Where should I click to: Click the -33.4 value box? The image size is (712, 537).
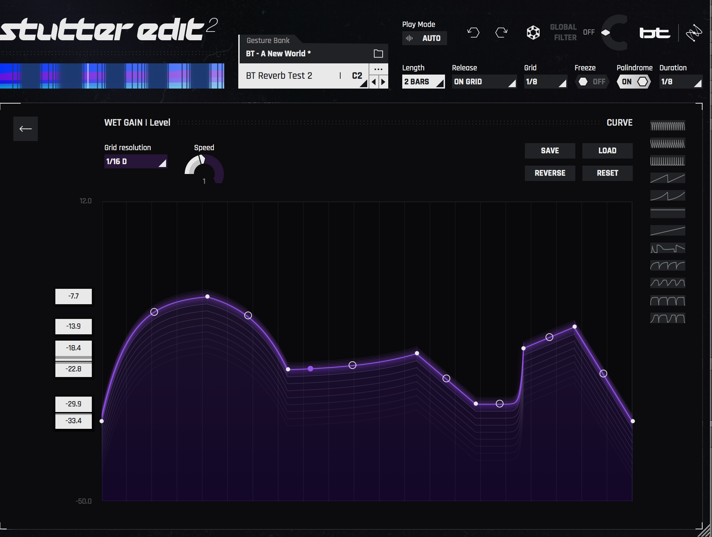(x=74, y=421)
